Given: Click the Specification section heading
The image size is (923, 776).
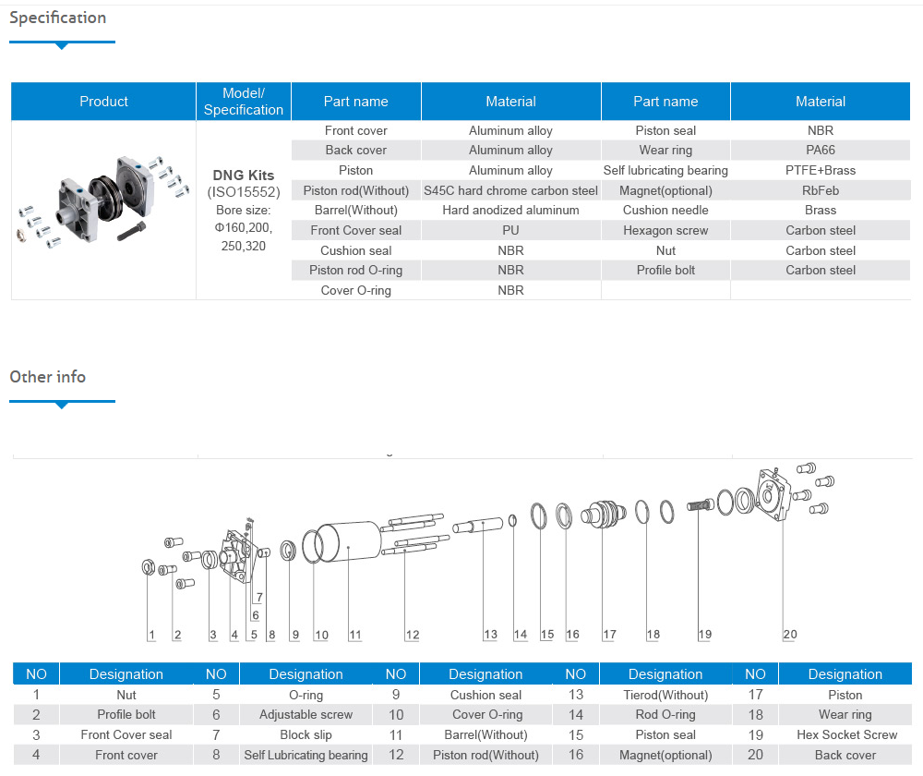Looking at the screenshot, I should (57, 18).
